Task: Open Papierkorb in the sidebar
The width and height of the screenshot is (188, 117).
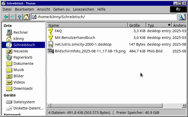Action: coord(23,57)
